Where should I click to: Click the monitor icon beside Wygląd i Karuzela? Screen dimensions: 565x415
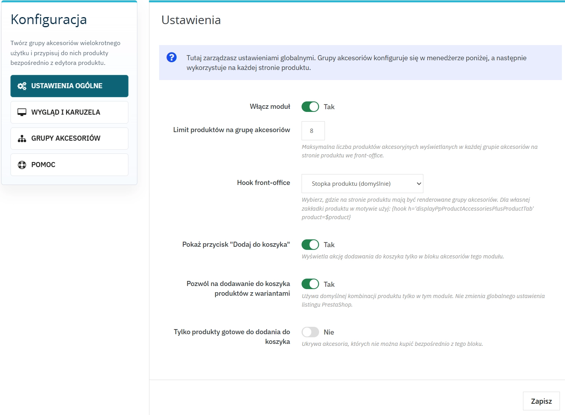click(21, 112)
